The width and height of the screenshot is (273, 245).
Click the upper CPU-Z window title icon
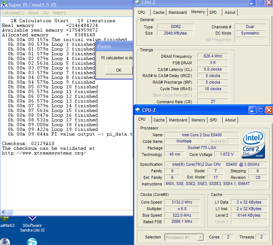(137, 2)
